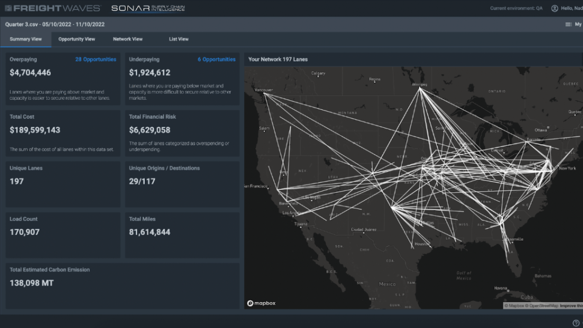Click the Regina label on the map
This screenshot has width=583, height=328.
pos(374,79)
